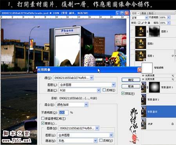Viewport: 176px width, 145px height.
Task: Click the Layers panel opacity 100% field
Action: point(163,17)
